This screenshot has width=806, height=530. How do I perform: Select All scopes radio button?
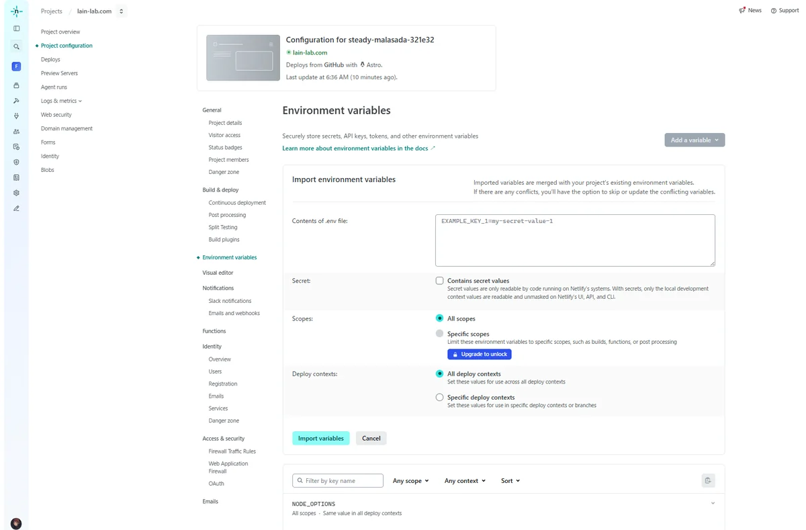439,318
